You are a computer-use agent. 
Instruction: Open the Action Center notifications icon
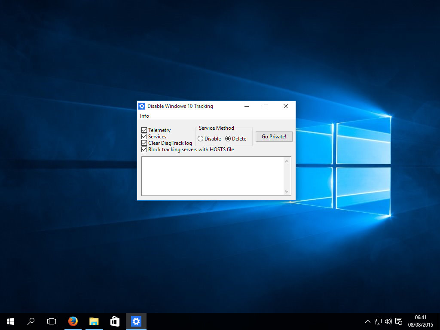tap(399, 321)
